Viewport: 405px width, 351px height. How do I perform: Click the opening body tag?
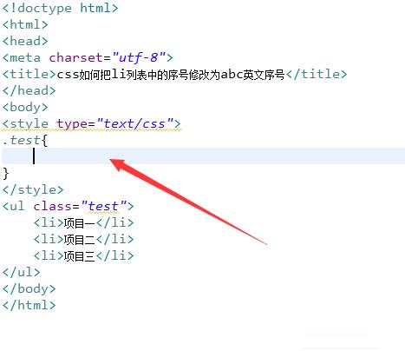click(x=25, y=107)
